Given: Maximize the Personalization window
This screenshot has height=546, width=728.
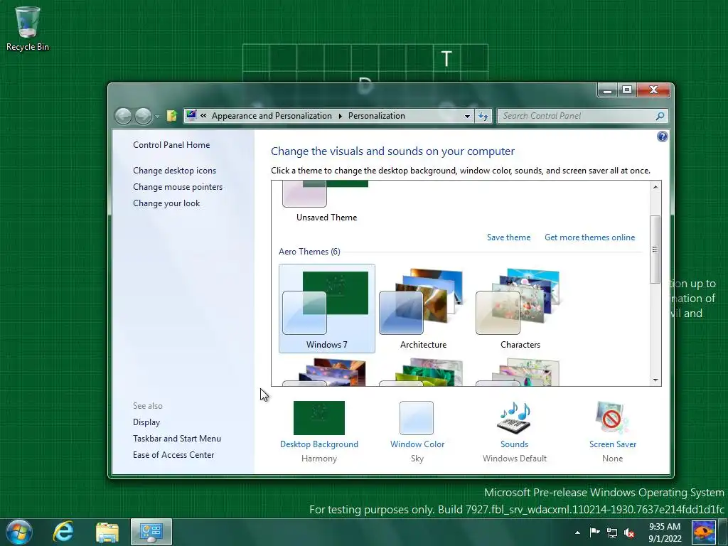Looking at the screenshot, I should click(x=627, y=90).
